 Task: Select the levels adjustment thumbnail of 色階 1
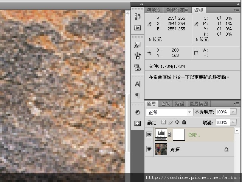161,135
